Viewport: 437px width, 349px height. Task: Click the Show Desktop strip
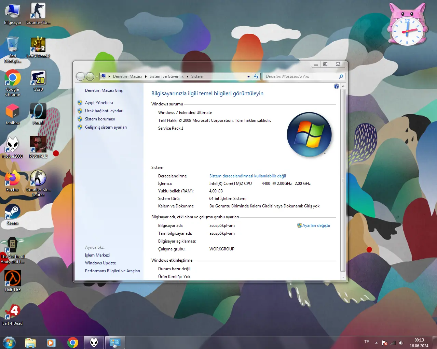click(x=435, y=343)
